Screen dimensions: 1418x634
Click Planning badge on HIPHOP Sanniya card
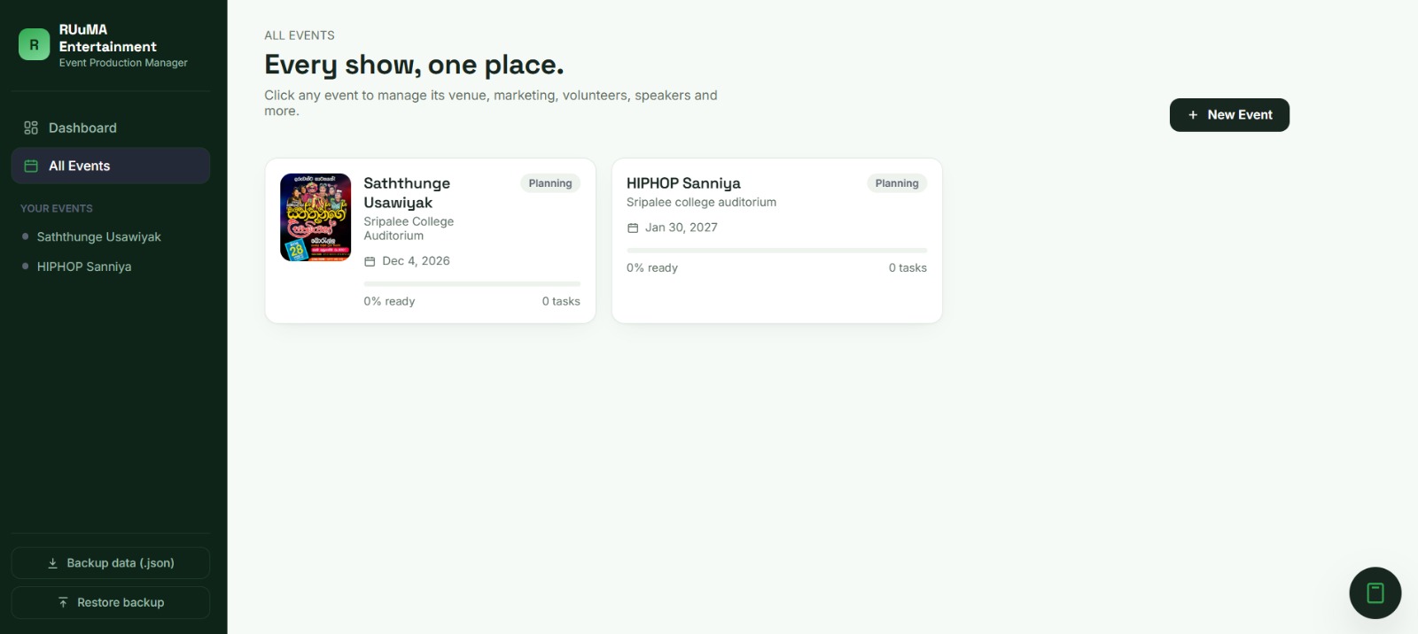(x=897, y=183)
